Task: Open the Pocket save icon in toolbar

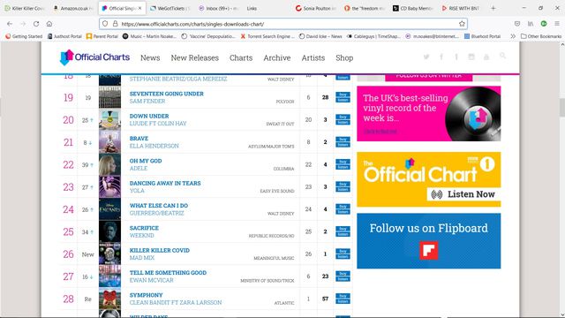Action: pos(517,24)
